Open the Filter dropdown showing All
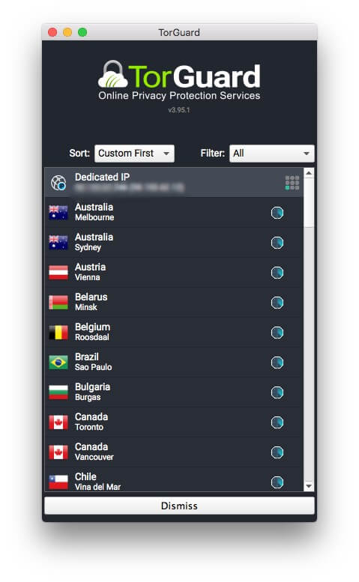The height and width of the screenshot is (582, 359). [x=272, y=154]
